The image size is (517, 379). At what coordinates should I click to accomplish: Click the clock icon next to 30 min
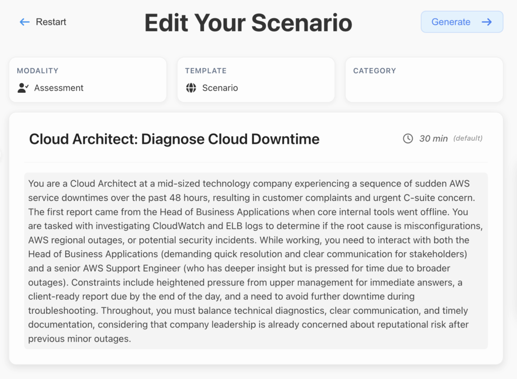[408, 138]
